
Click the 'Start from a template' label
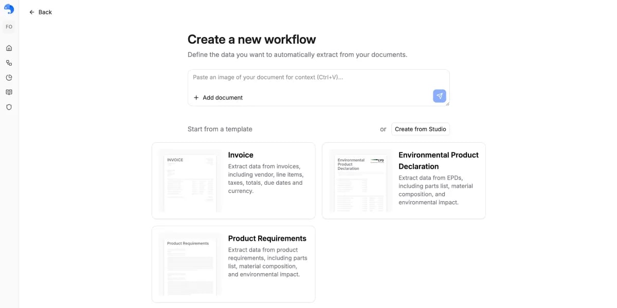click(220, 129)
